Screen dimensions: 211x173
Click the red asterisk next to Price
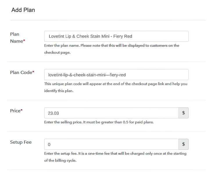coord(22,110)
